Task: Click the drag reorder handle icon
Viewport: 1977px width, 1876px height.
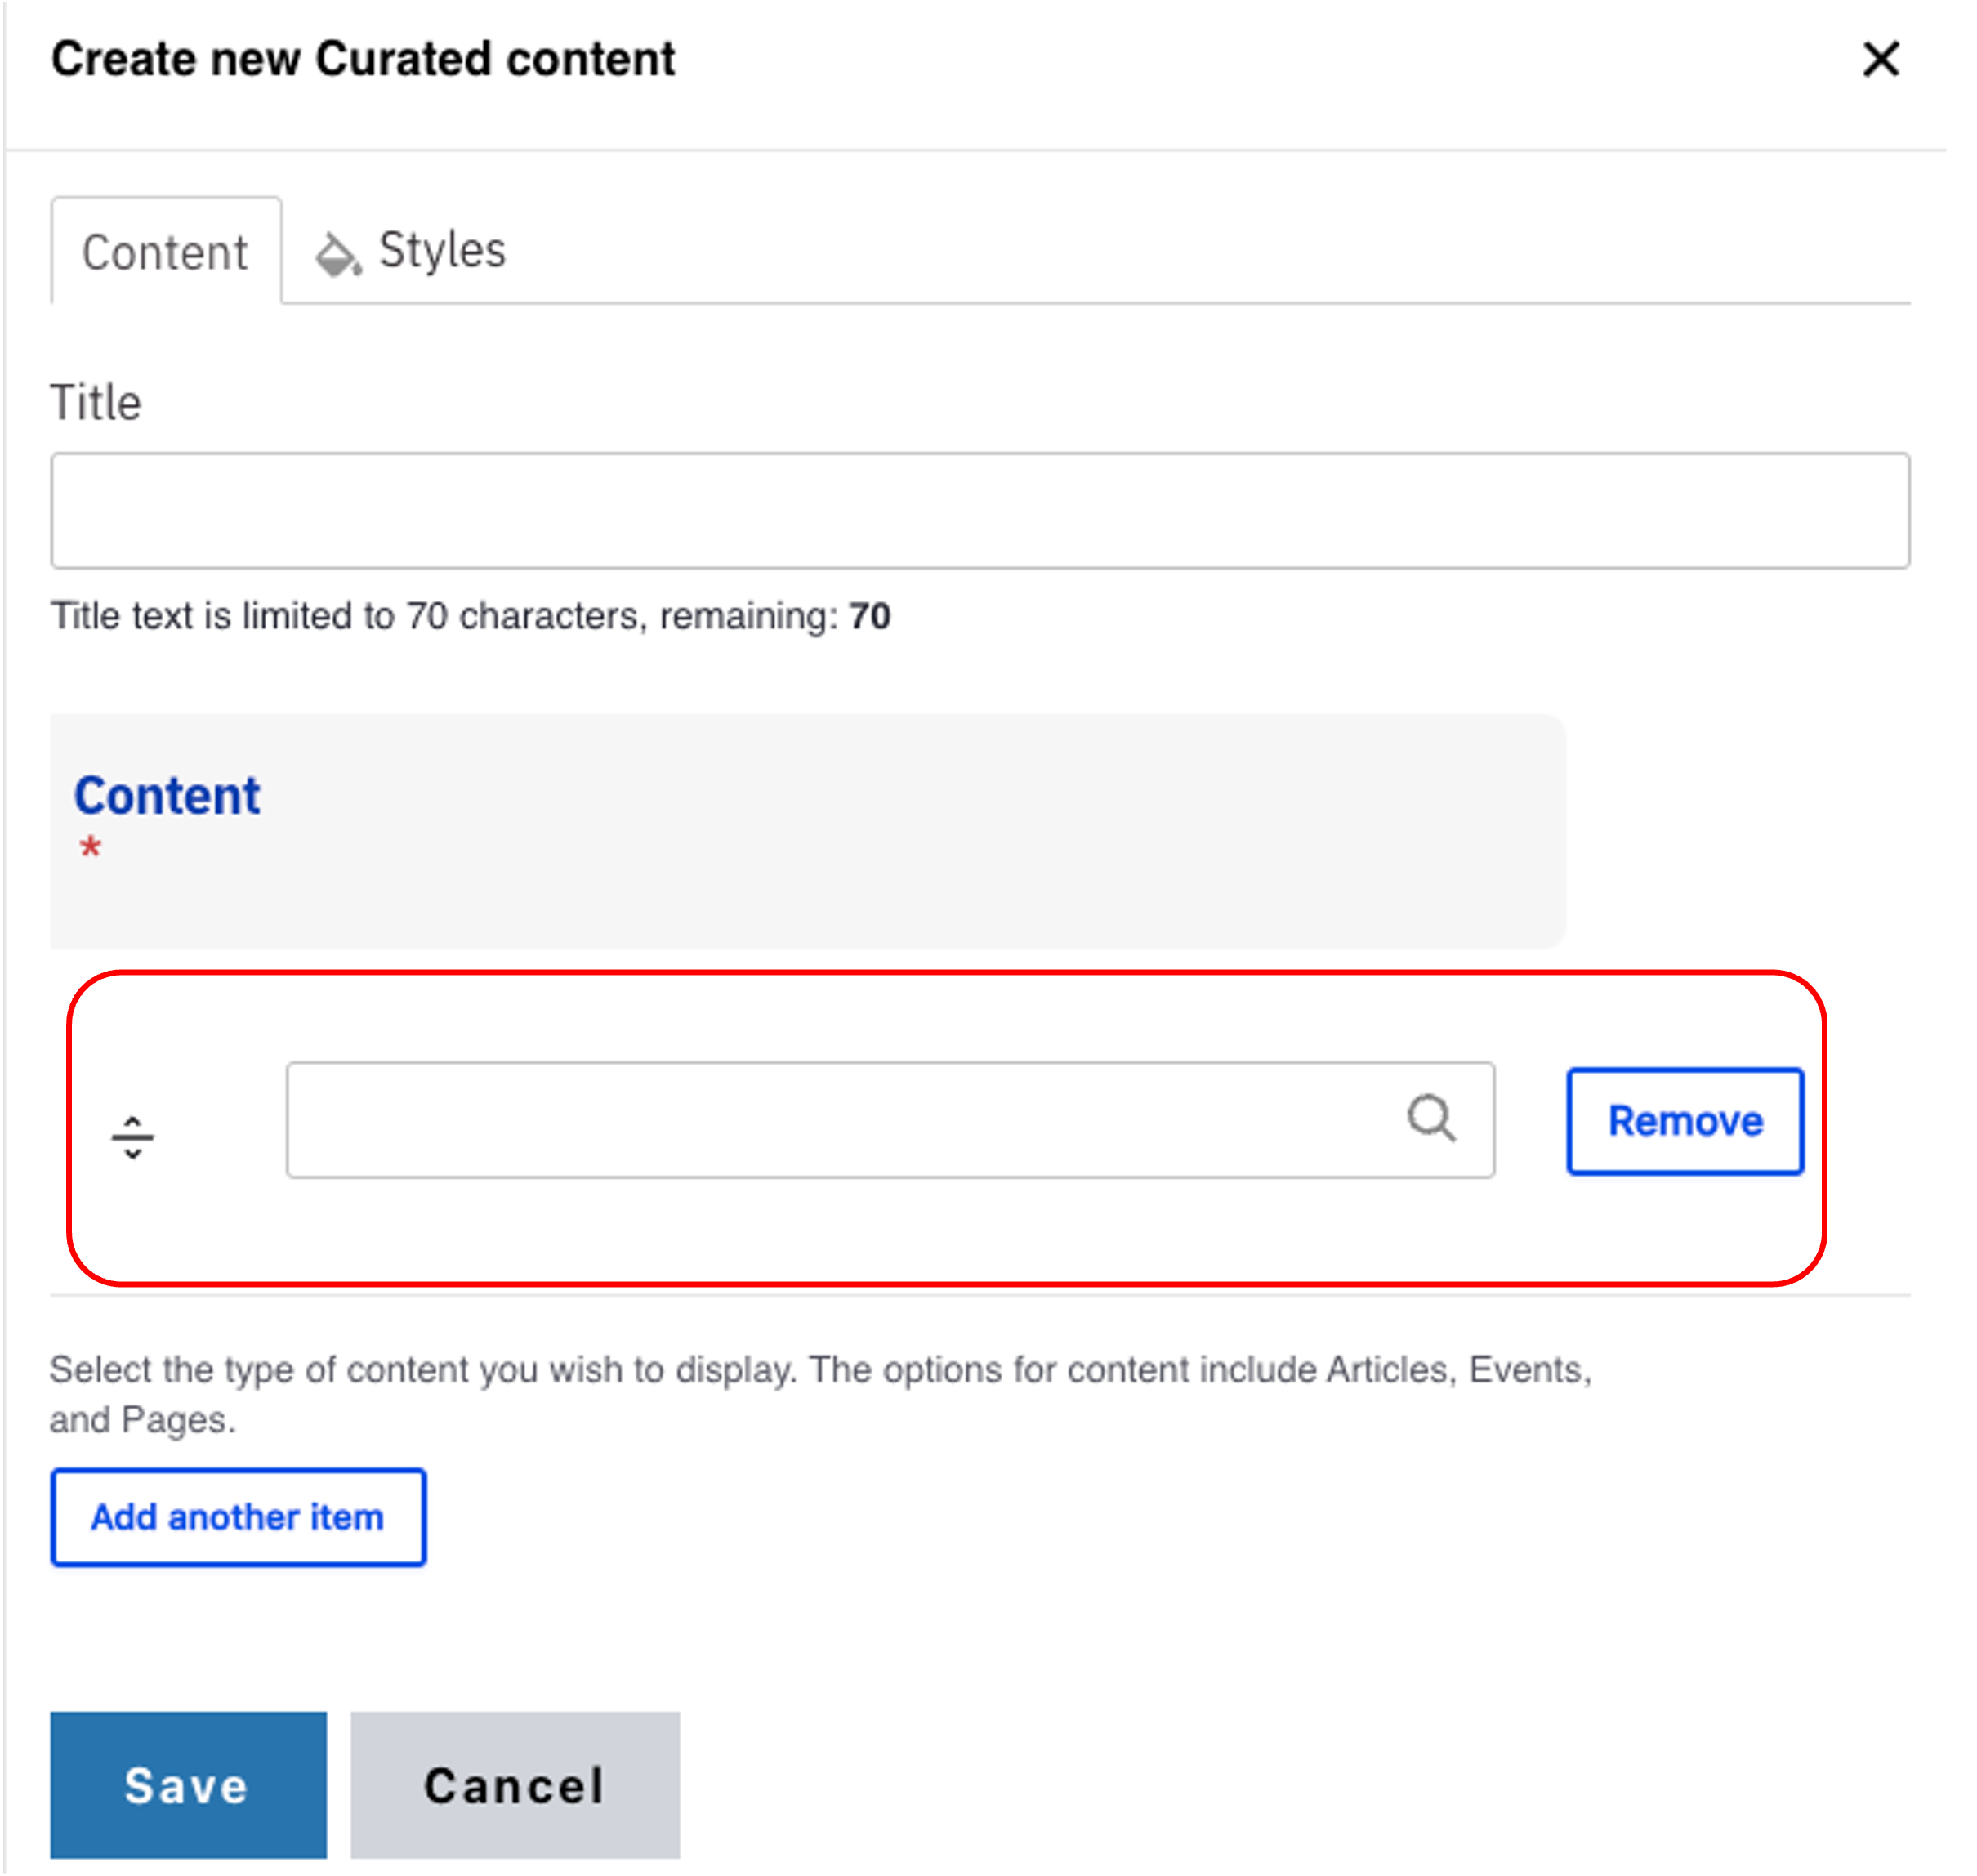Action: (132, 1138)
